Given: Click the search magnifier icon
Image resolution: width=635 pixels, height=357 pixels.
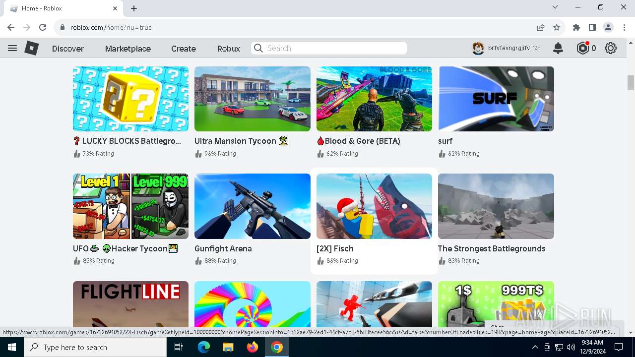Looking at the screenshot, I should 258,48.
